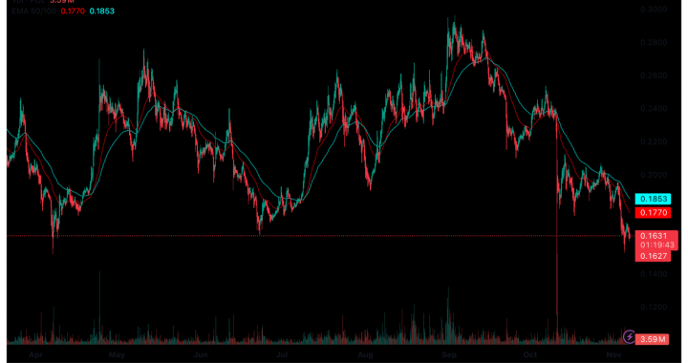The image size is (688, 363).
Task: Click the cyan 0.1853 value in legend
Action: [x=102, y=11]
